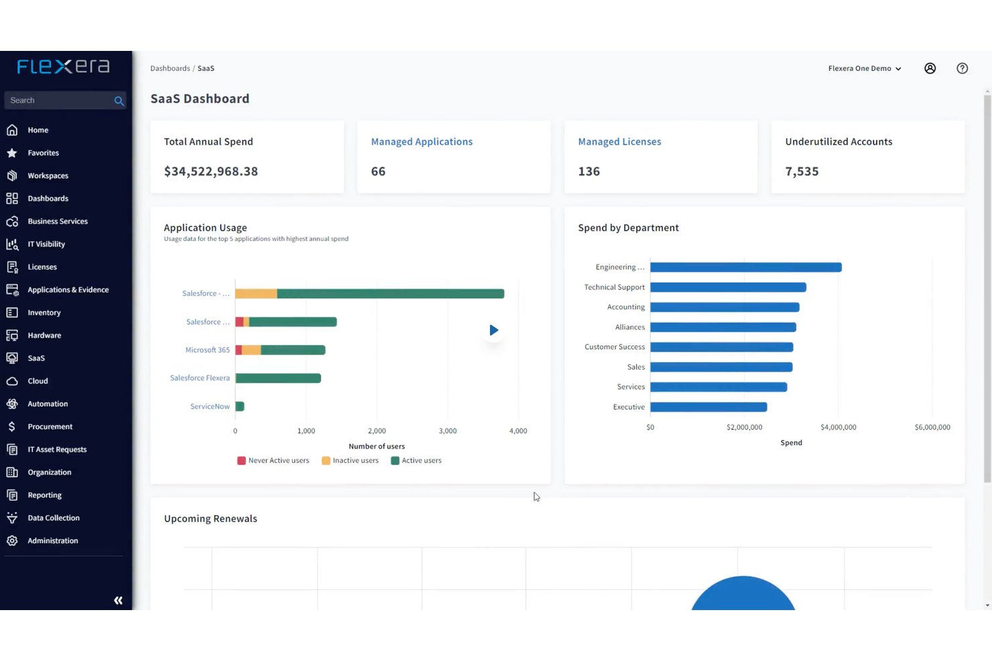Click the Applications & Evidence icon
This screenshot has height=661, width=992.
12,289
